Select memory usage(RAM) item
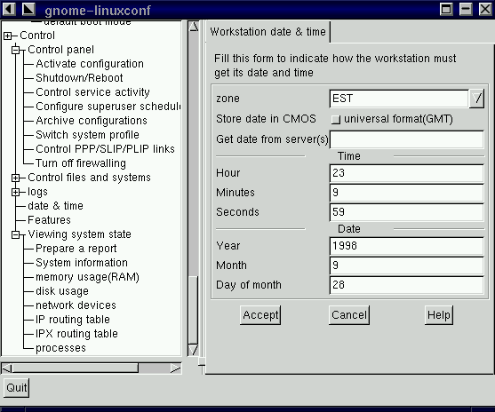Image resolution: width=495 pixels, height=412 pixels. pos(87,277)
